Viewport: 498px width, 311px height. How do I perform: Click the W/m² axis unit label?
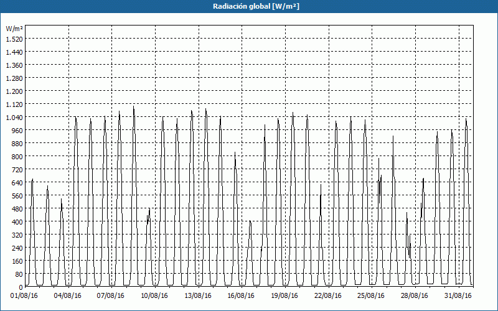click(14, 29)
